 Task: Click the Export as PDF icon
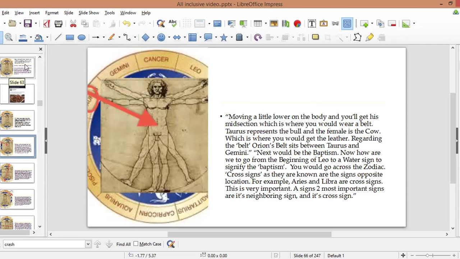coord(47,24)
